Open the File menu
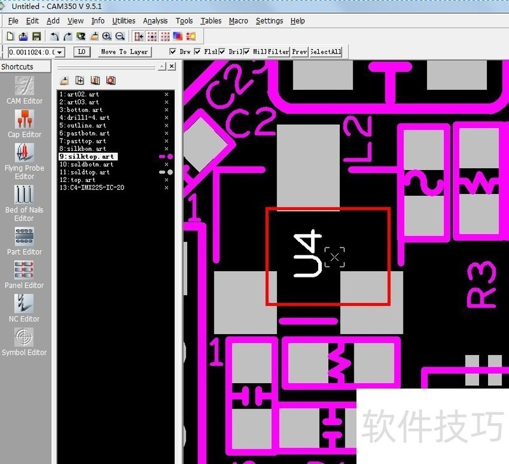Viewport: 509px width, 464px height. pyautogui.click(x=13, y=21)
